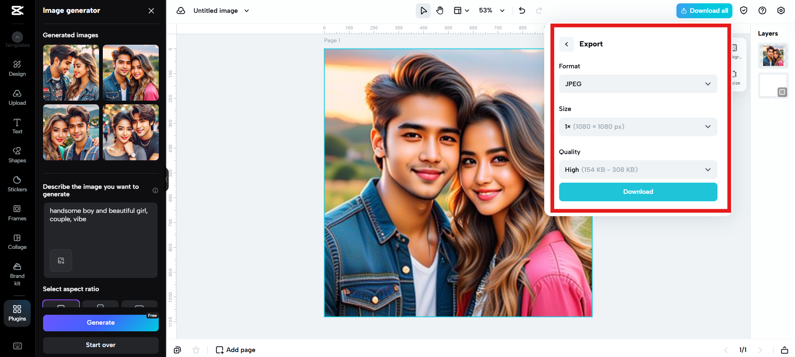Open the Frames panel
The width and height of the screenshot is (795, 357).
(x=17, y=213)
